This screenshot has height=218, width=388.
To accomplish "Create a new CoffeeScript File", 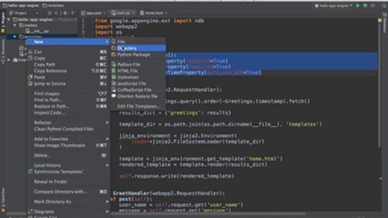I will tap(138, 90).
